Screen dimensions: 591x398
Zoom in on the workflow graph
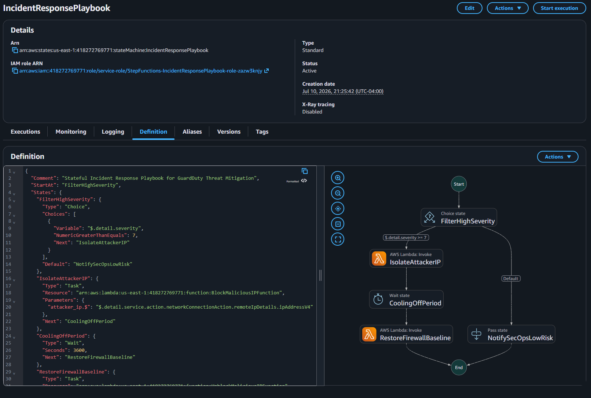coord(338,178)
